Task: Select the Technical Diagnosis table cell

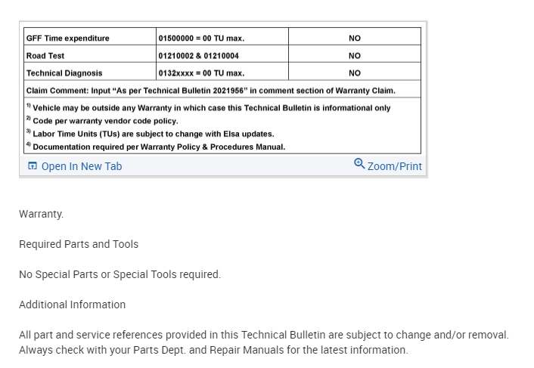Action: point(64,73)
